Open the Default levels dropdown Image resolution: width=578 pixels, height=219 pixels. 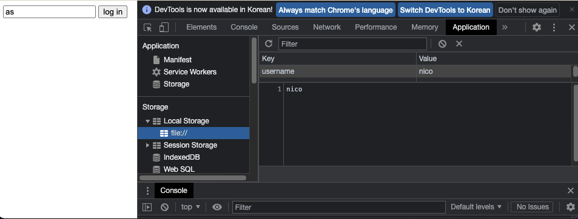point(476,207)
